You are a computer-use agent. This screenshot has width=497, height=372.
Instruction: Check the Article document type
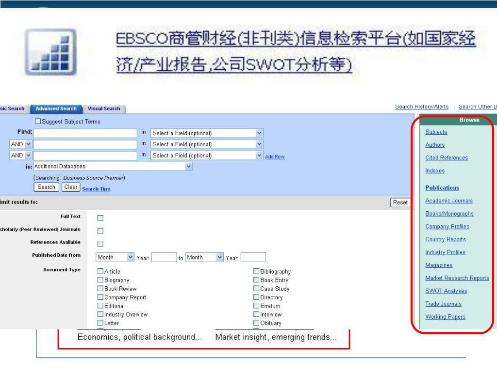point(100,271)
